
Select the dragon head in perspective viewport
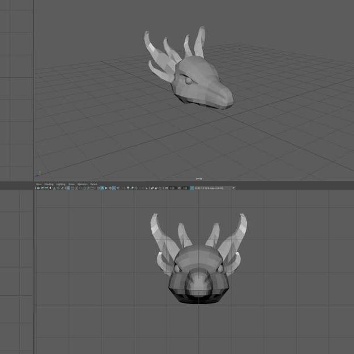point(204,88)
